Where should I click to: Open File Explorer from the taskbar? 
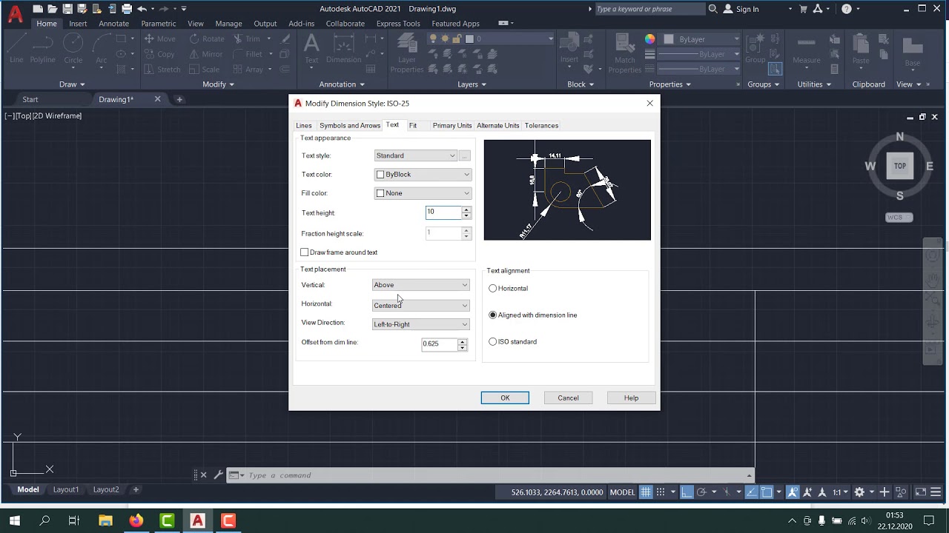coord(105,520)
